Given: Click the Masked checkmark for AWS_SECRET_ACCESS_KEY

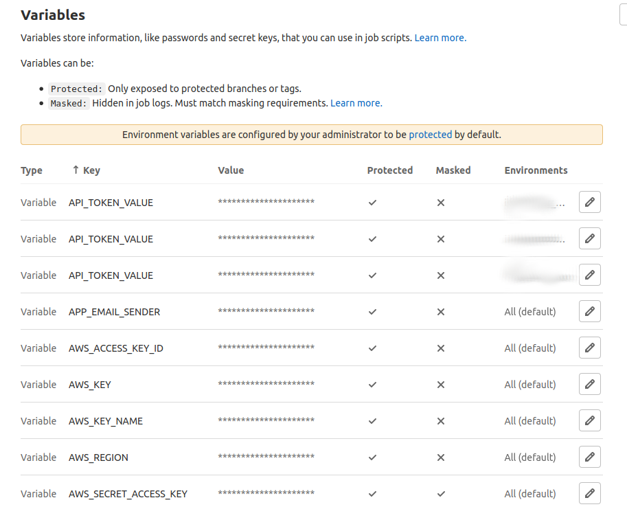Looking at the screenshot, I should point(440,494).
